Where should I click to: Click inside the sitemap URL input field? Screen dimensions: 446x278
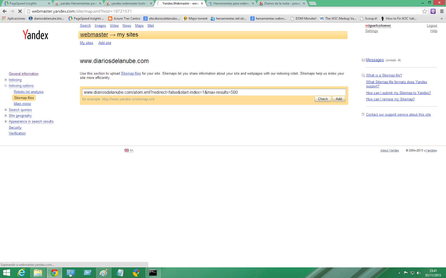click(x=214, y=92)
